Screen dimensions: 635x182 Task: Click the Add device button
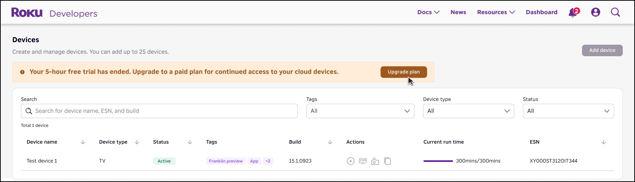[x=602, y=50]
